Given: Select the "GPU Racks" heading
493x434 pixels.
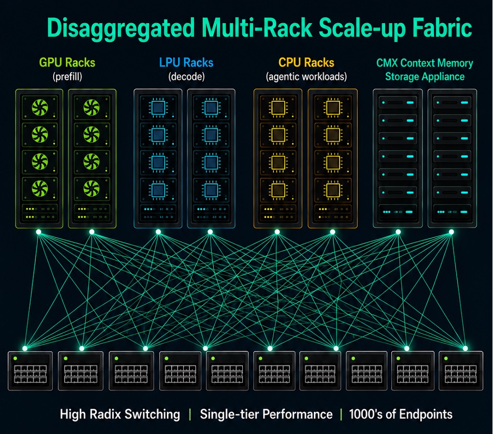Looking at the screenshot, I should click(67, 63).
